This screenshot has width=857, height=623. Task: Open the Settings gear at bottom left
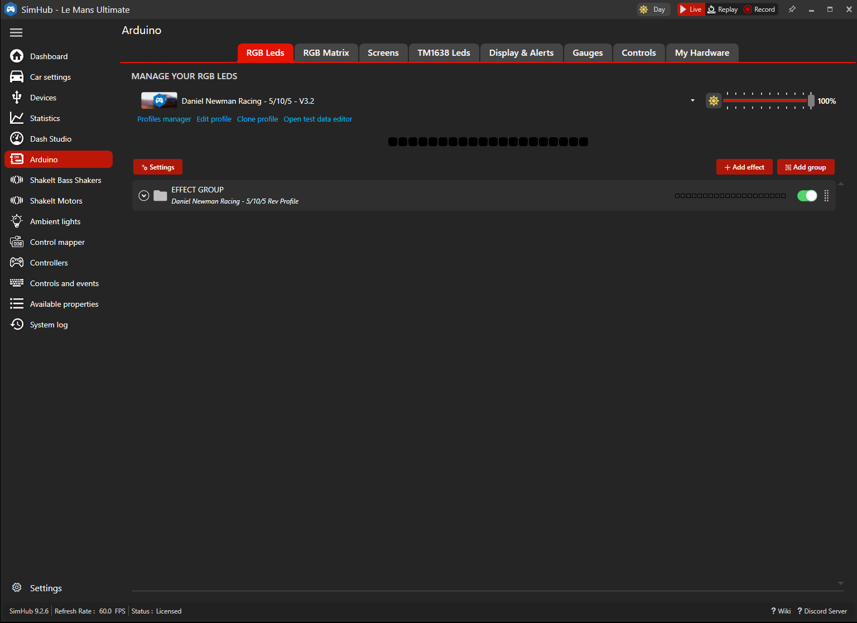click(x=17, y=588)
